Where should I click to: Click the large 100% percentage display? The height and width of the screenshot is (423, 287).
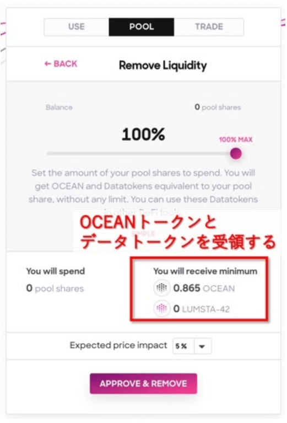(143, 134)
